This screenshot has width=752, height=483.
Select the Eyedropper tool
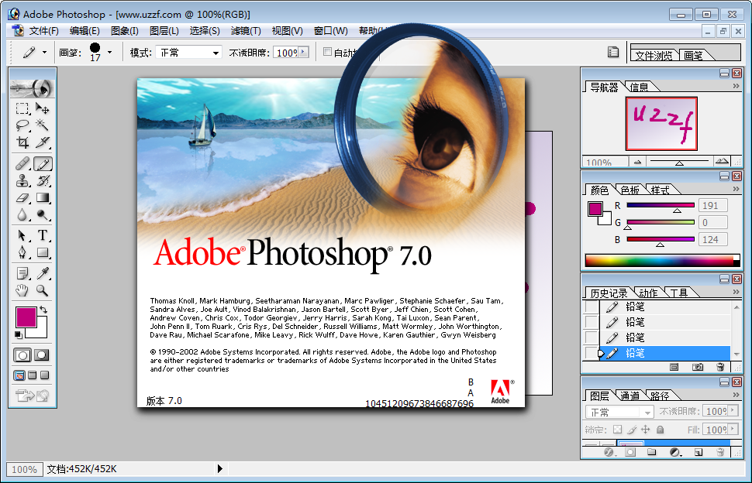tap(43, 273)
